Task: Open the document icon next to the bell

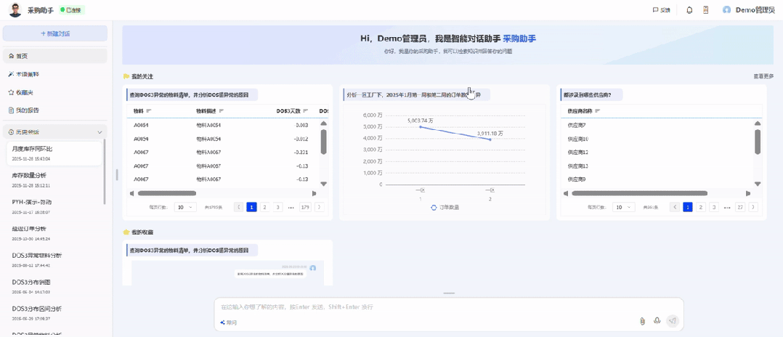Action: click(705, 10)
